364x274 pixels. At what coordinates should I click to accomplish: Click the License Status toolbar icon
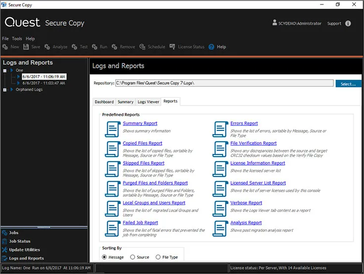(172, 47)
